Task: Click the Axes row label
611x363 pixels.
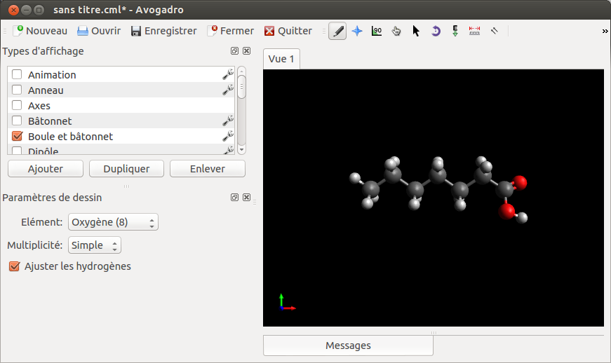Action: click(x=39, y=105)
